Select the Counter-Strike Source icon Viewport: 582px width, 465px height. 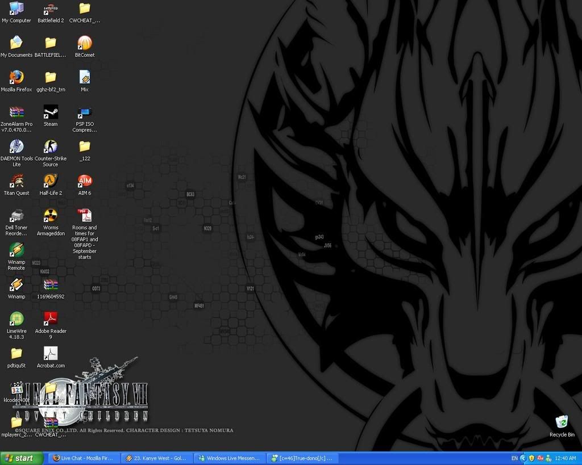(x=51, y=146)
